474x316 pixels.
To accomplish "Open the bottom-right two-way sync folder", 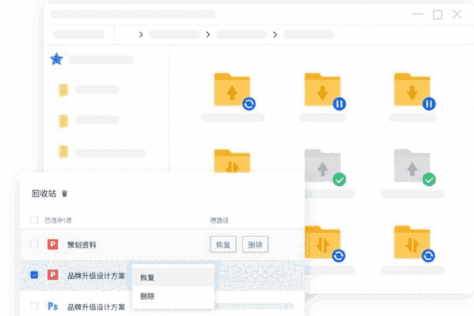I will point(413,242).
